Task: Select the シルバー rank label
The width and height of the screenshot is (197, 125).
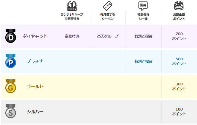Action: (35, 112)
